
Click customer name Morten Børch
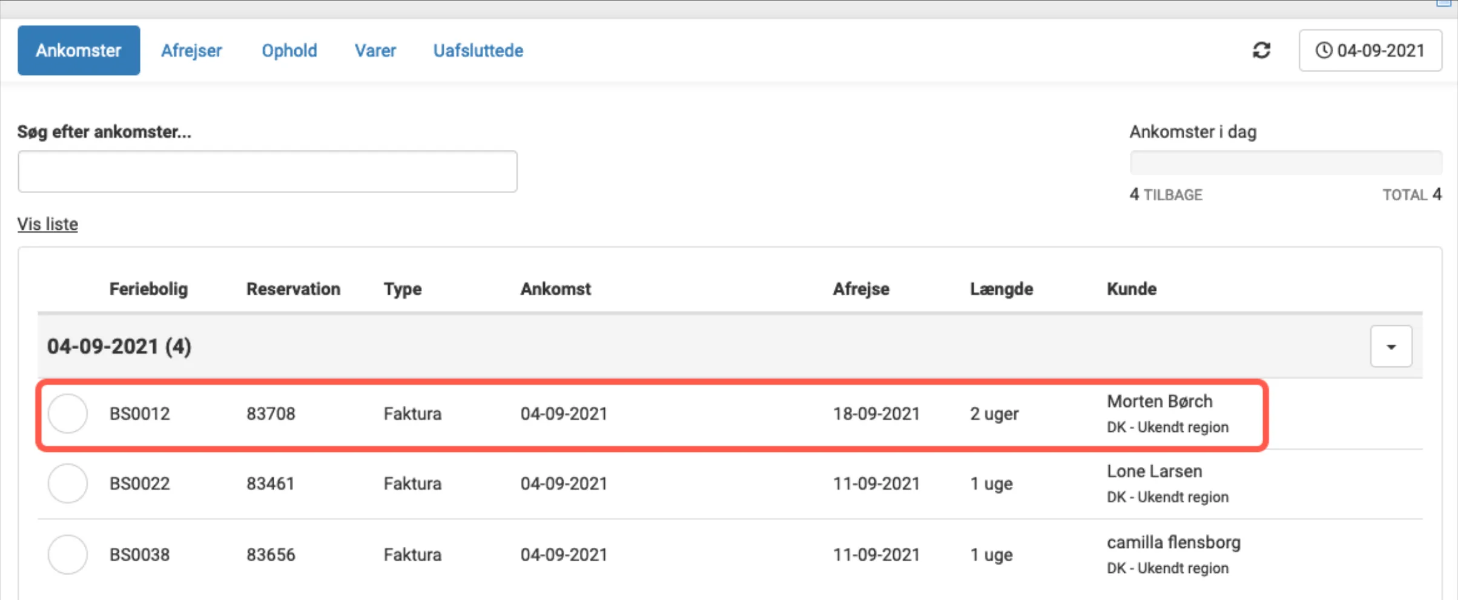(x=1159, y=402)
